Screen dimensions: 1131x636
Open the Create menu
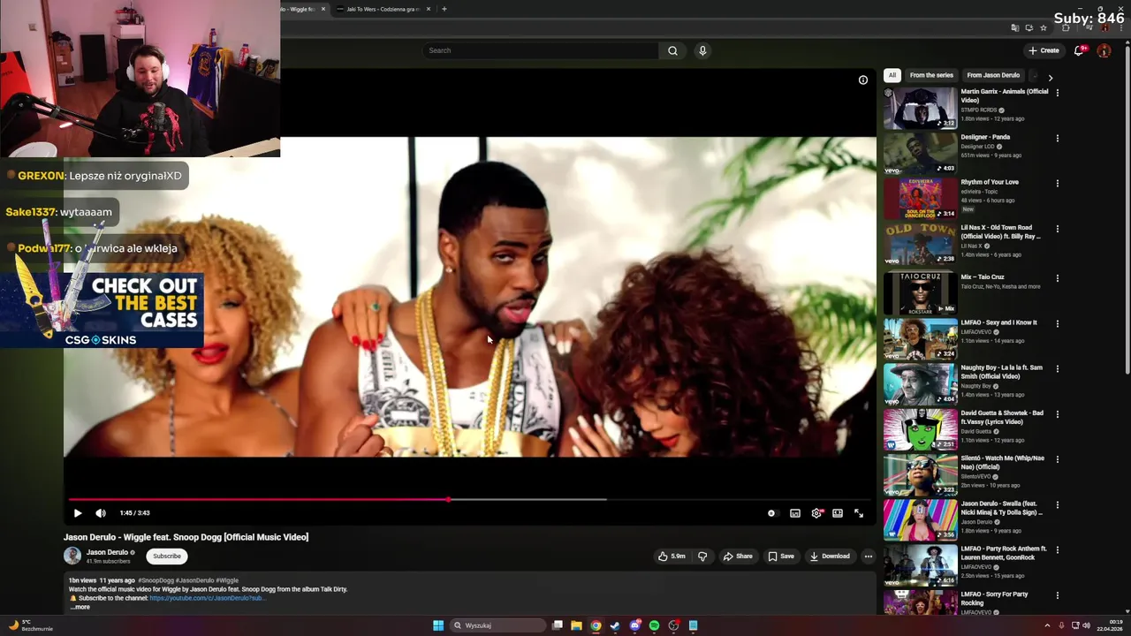coord(1044,50)
